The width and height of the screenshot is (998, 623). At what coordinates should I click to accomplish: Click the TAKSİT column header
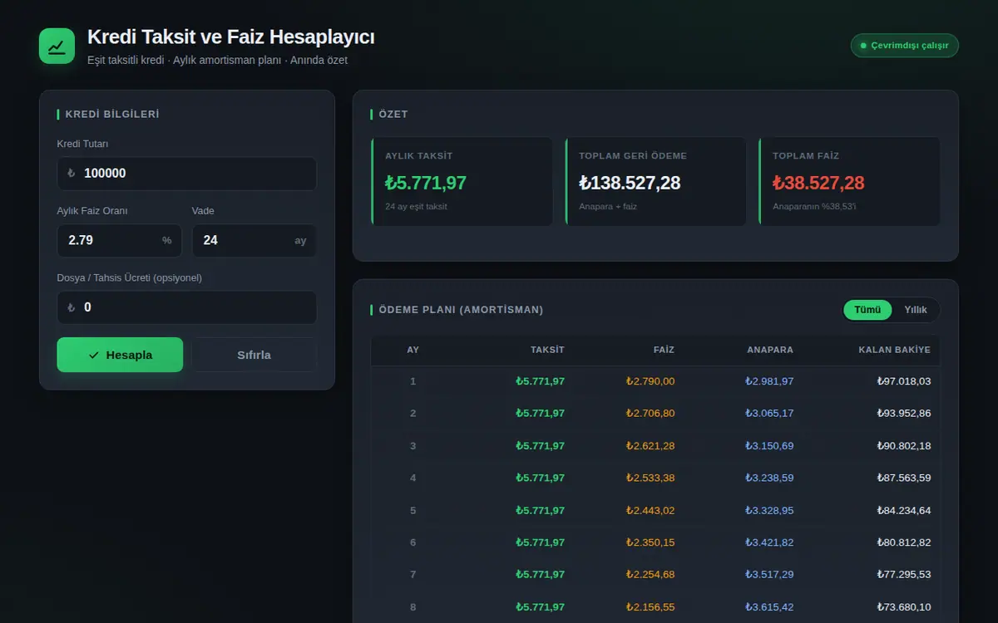(547, 350)
